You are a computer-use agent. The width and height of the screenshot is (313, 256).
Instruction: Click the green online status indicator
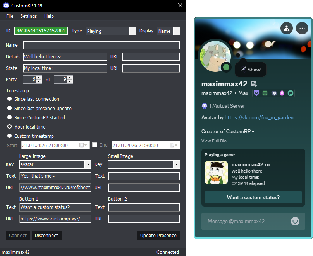pos(226,67)
